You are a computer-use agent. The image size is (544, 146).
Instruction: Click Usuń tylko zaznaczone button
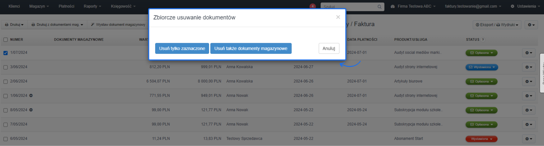click(x=182, y=48)
